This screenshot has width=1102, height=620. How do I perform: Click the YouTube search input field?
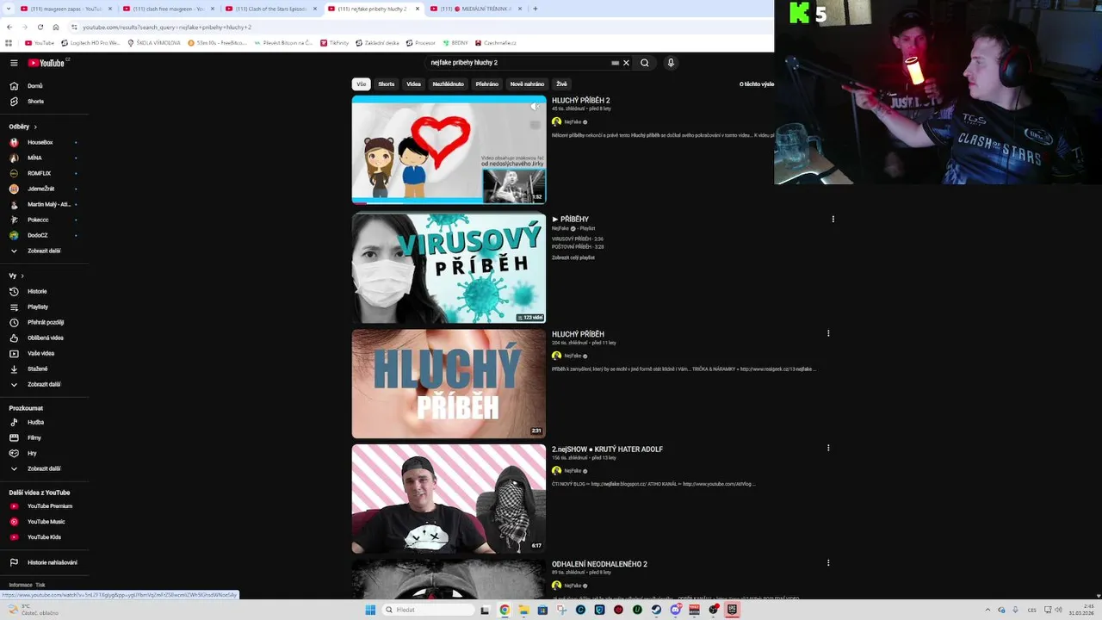coord(518,63)
